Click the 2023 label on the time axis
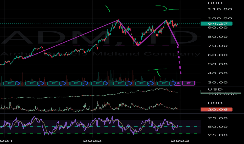 [180, 141]
